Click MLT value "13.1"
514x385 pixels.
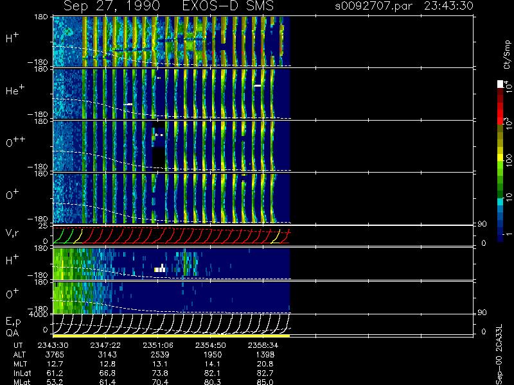[160, 364]
